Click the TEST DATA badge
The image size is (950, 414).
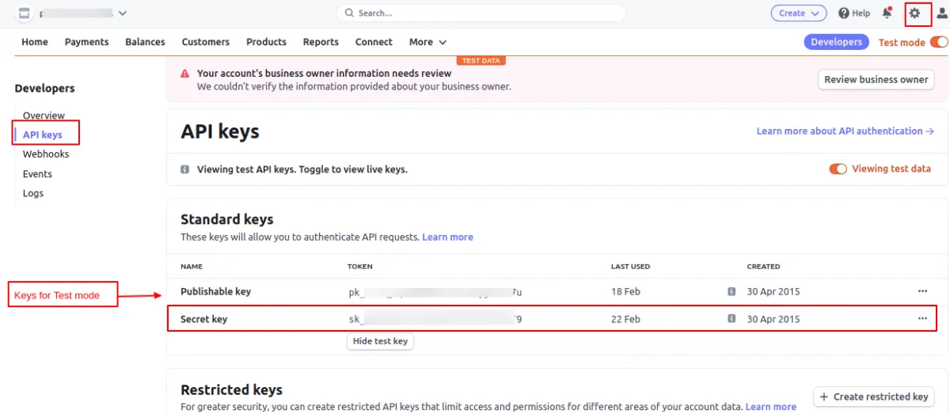click(x=481, y=60)
